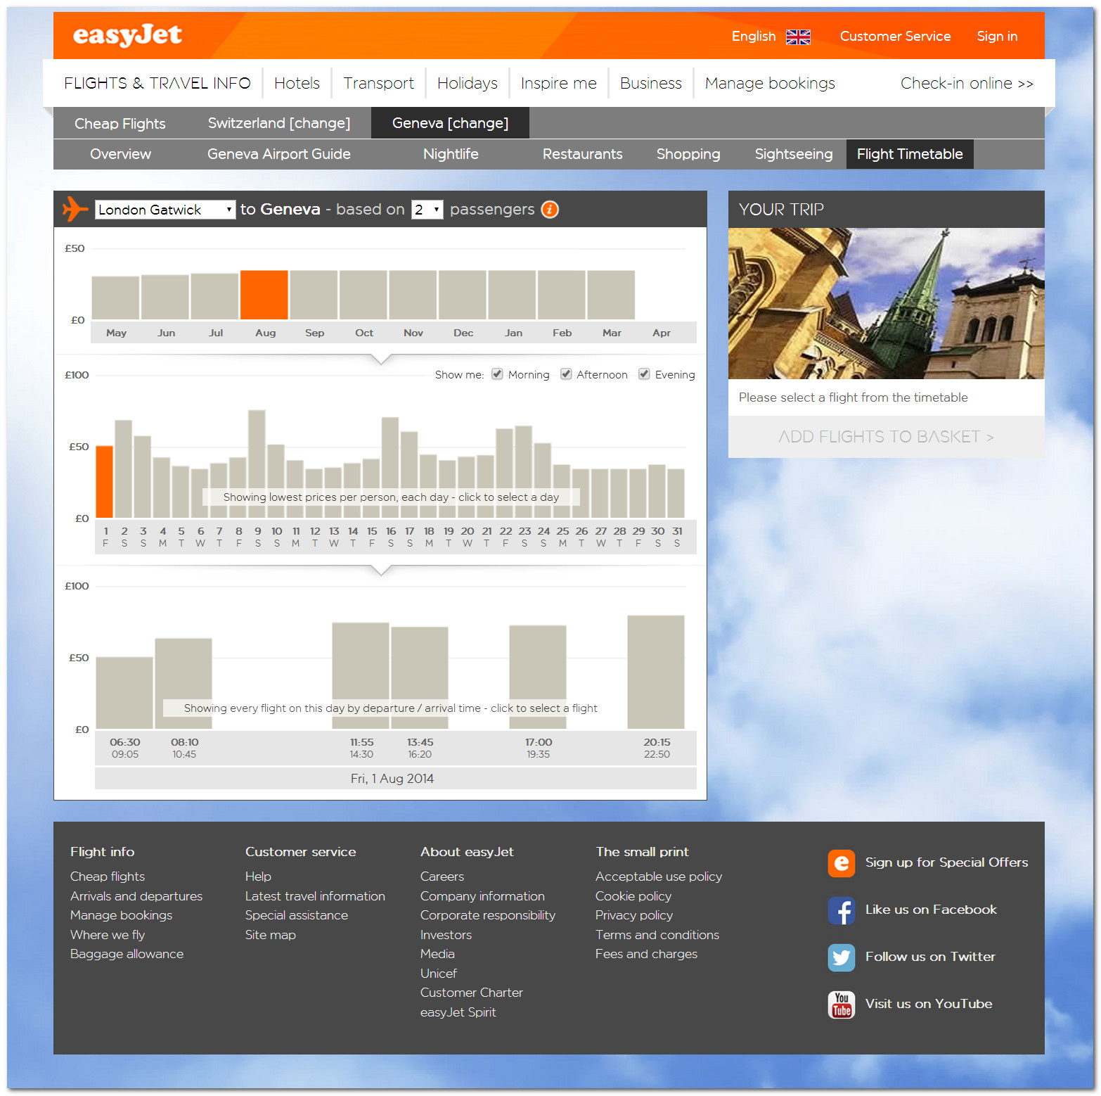Select the 11:55 flight bar
The width and height of the screenshot is (1101, 1096).
click(361, 676)
